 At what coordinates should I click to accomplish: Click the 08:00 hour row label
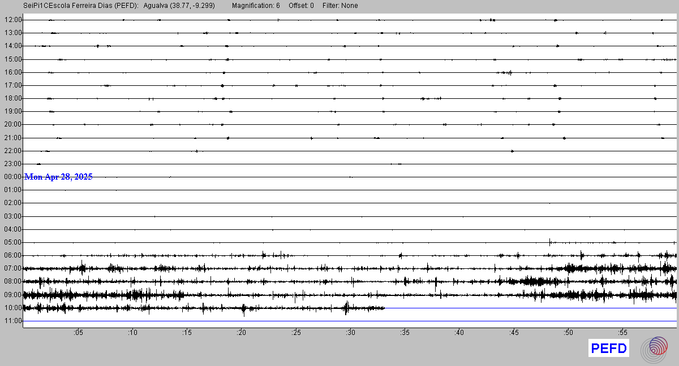[x=12, y=281]
